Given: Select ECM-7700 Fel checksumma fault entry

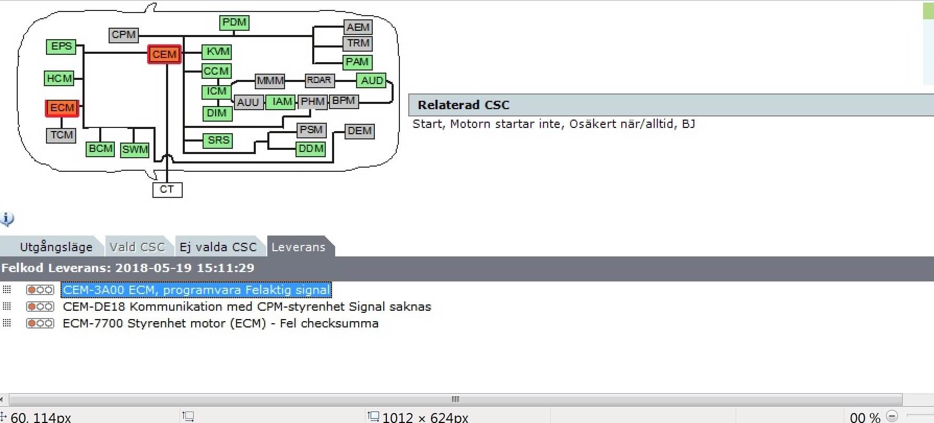Looking at the screenshot, I should pyautogui.click(x=220, y=323).
